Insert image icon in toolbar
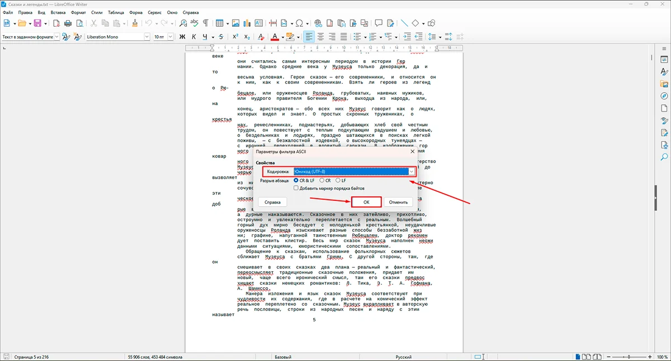The width and height of the screenshot is (671, 361). coord(235,23)
